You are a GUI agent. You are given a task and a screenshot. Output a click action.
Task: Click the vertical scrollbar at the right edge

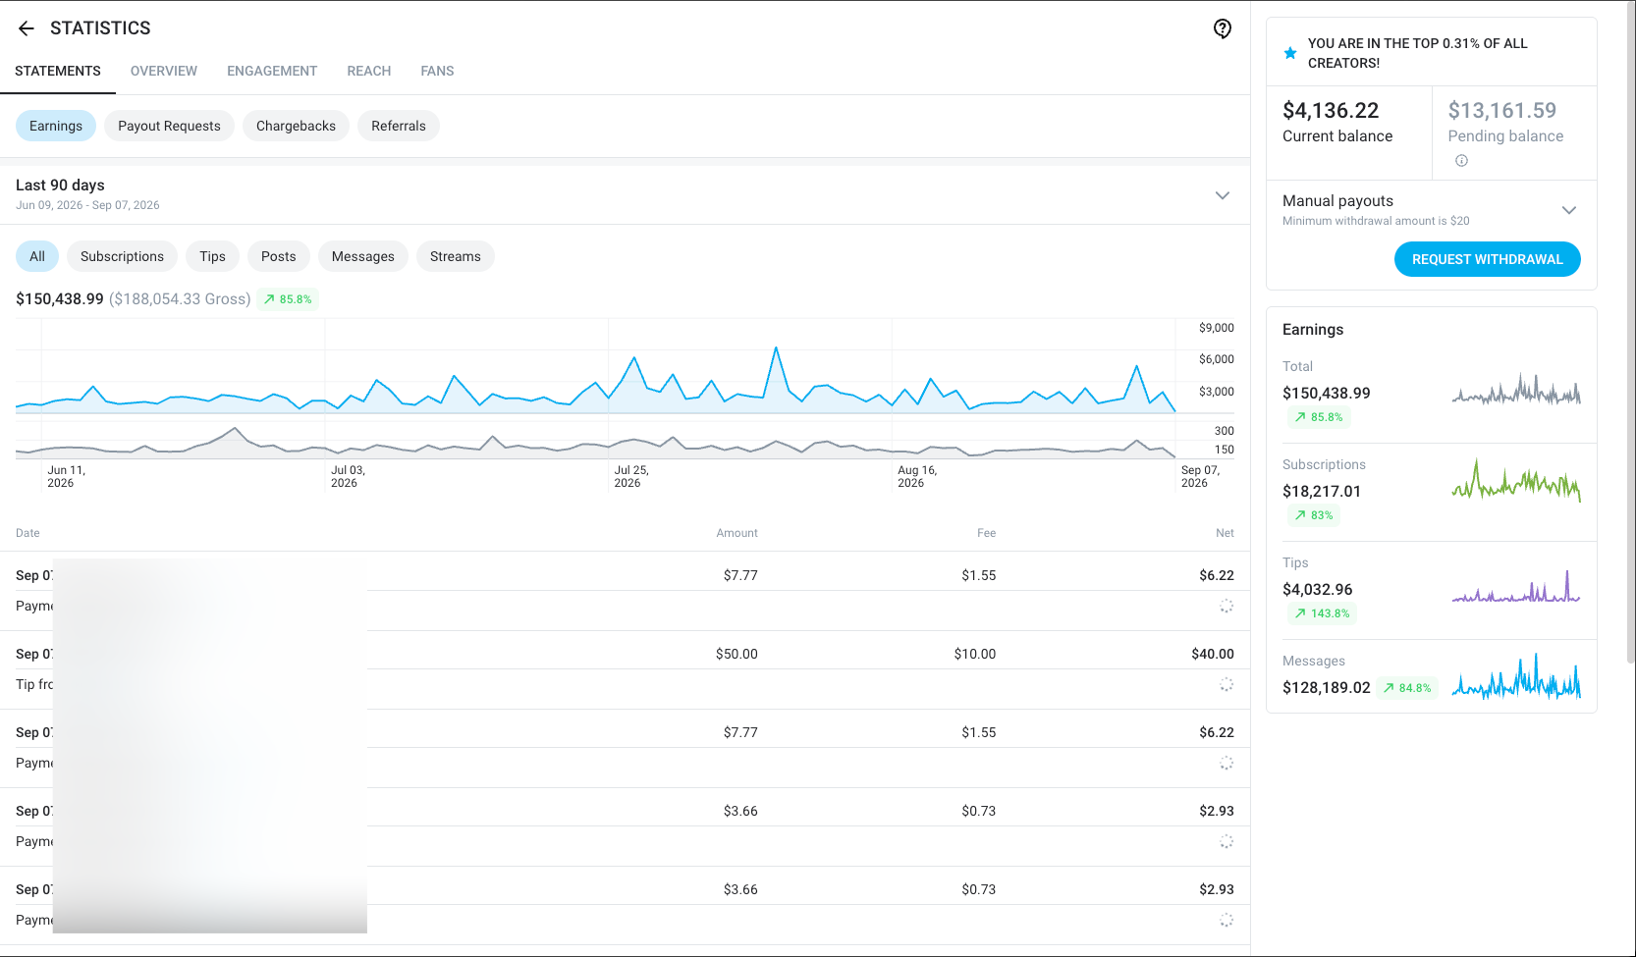pyautogui.click(x=1631, y=334)
